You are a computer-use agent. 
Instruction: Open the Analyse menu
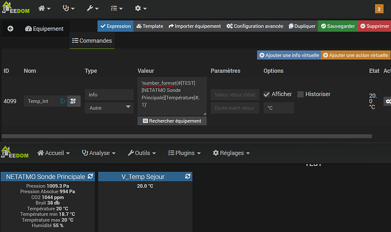pos(99,153)
